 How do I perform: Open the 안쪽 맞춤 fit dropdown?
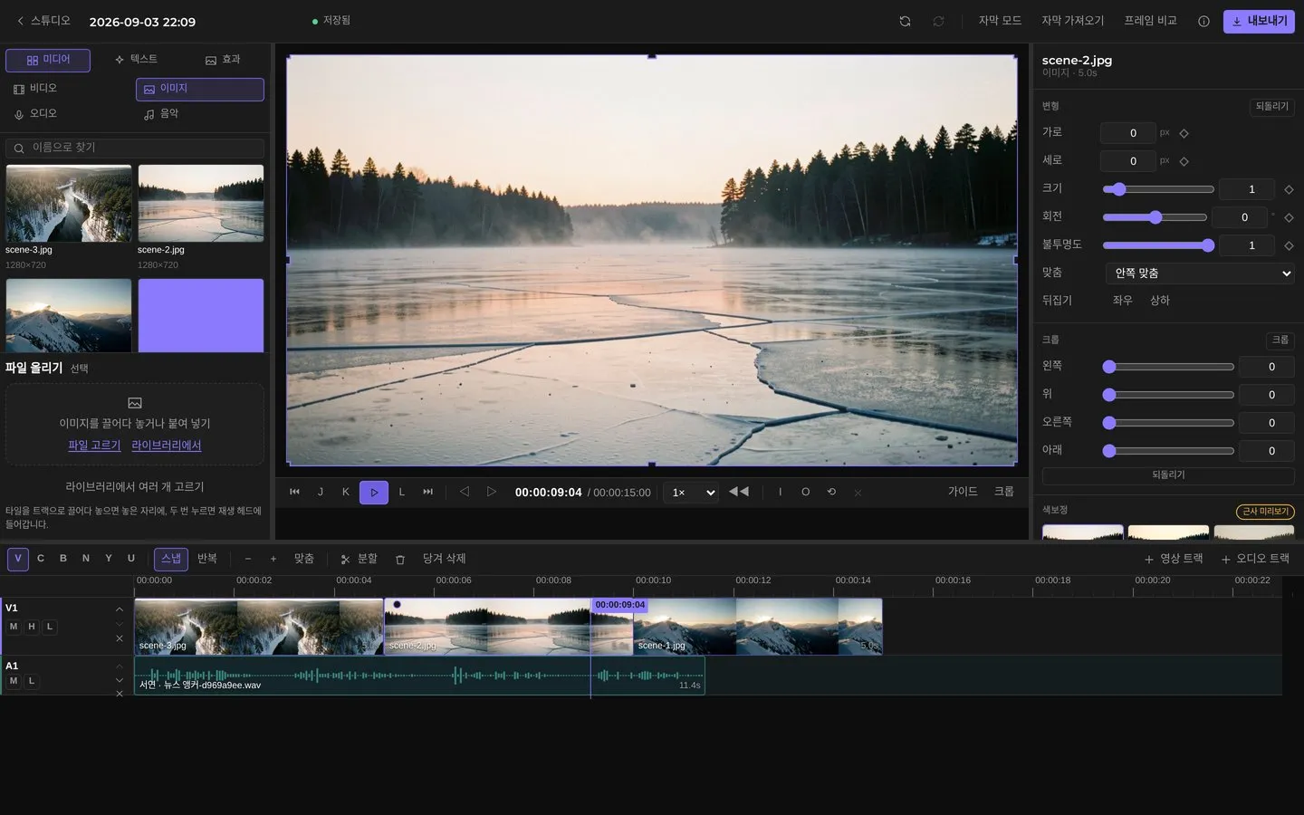click(1200, 273)
